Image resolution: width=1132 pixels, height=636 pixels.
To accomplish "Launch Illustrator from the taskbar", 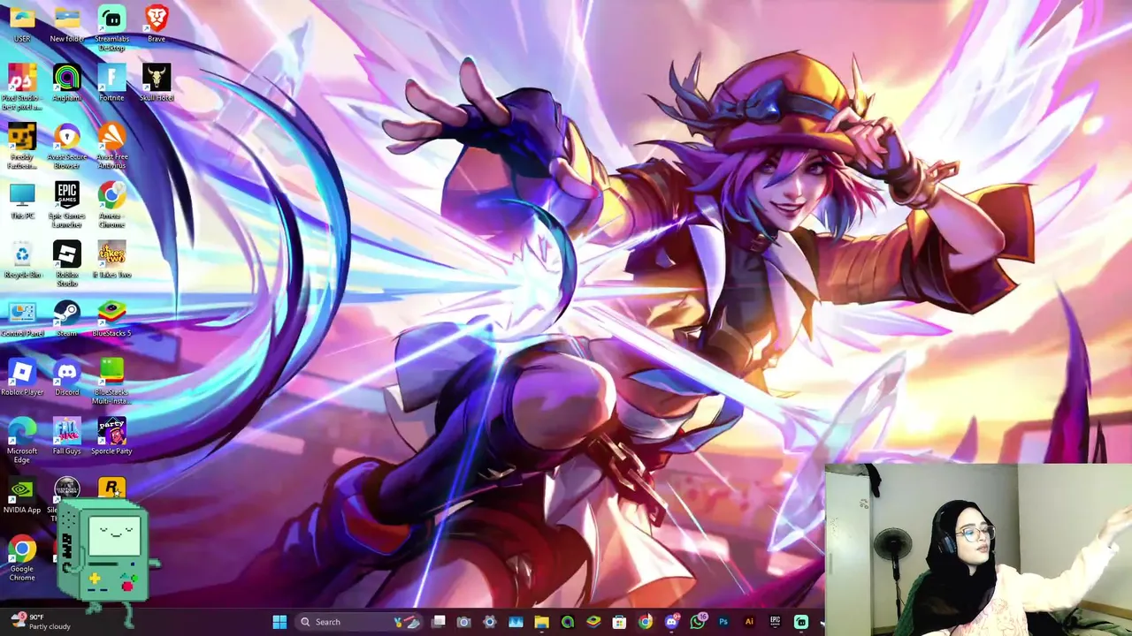I will click(749, 622).
